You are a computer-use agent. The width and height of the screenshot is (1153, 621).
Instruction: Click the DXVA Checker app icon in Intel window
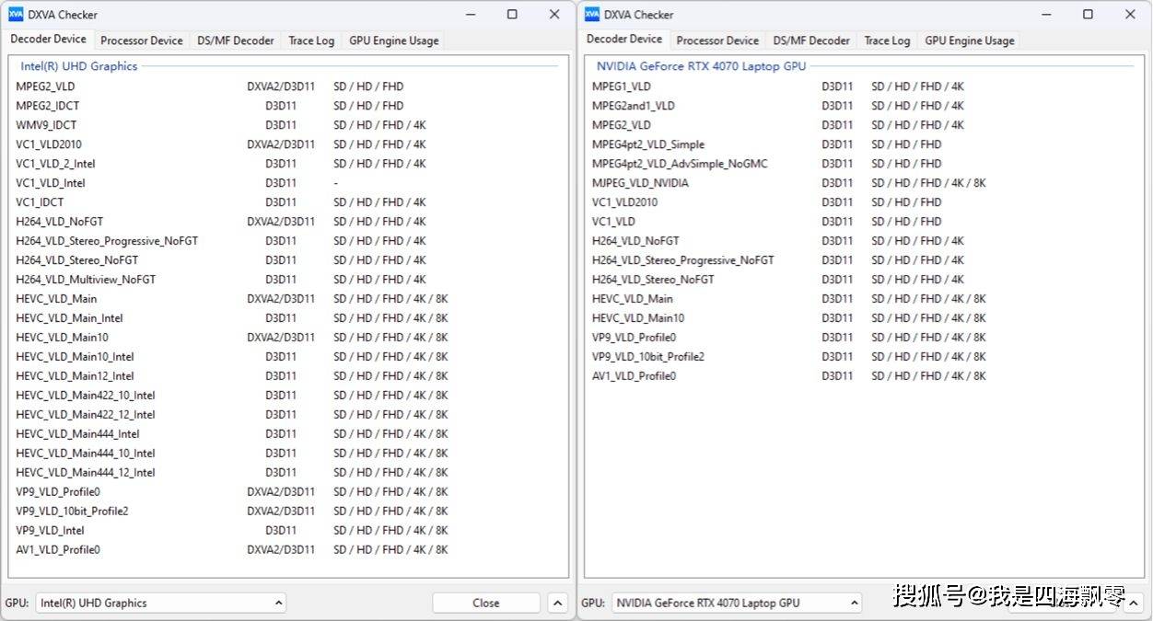click(x=16, y=14)
